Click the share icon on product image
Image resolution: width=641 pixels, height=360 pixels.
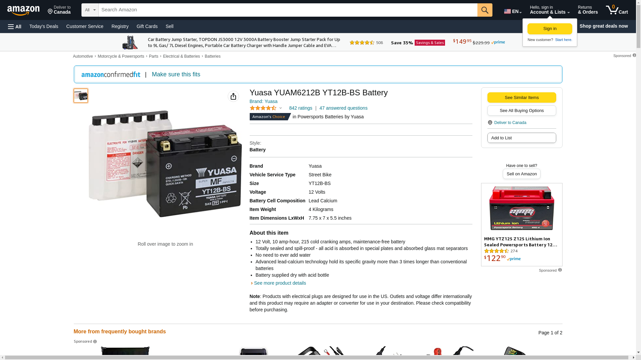coord(233,96)
